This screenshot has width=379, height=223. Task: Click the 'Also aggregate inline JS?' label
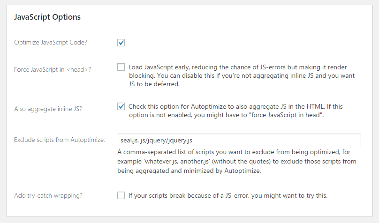49,109
